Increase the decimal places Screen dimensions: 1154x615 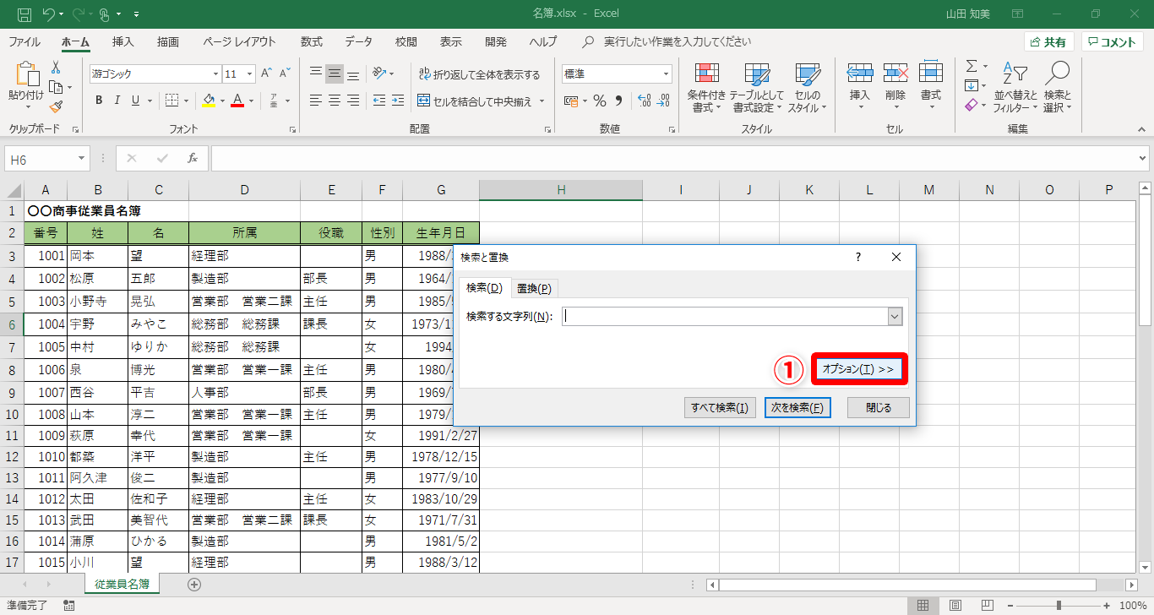point(643,101)
